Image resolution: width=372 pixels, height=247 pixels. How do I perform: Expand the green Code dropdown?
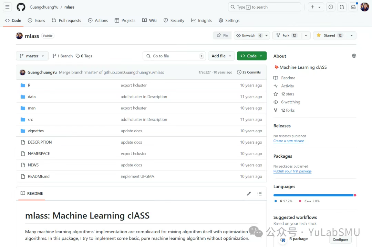point(251,56)
